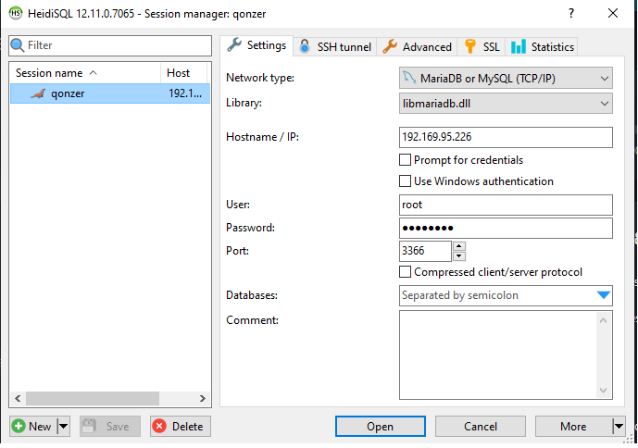
Task: Open the Network type dropdown
Action: click(506, 79)
